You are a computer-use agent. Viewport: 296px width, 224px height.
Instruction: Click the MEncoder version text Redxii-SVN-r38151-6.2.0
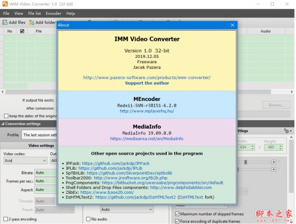[x=147, y=105]
